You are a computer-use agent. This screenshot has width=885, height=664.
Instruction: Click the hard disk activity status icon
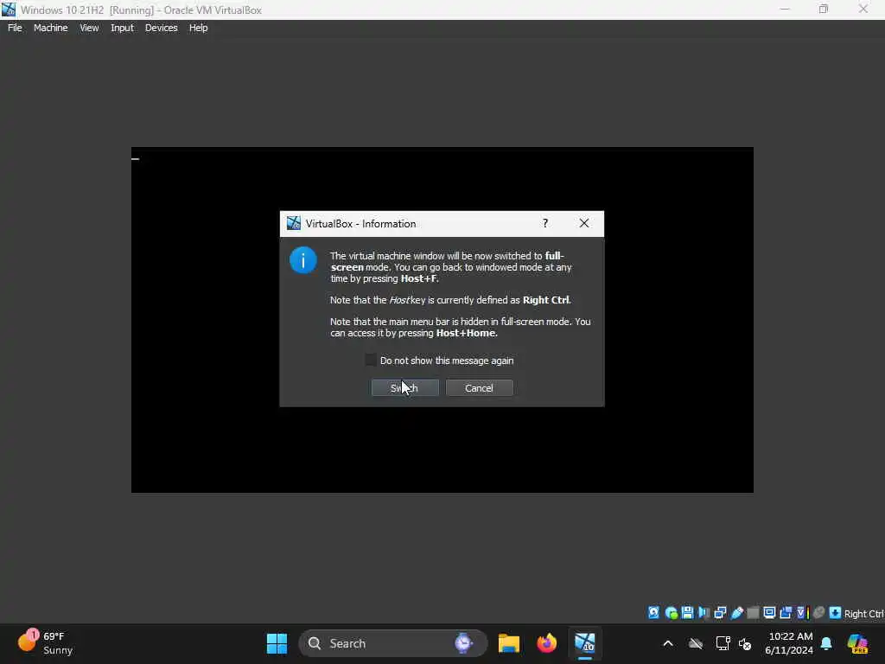[x=653, y=613]
